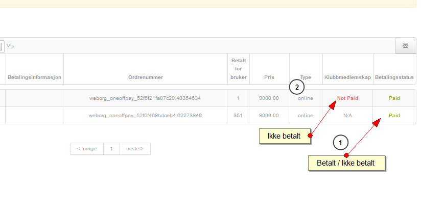Sort by Betalingsinformasjon column header
Screen dimensions: 421x215
34,77
